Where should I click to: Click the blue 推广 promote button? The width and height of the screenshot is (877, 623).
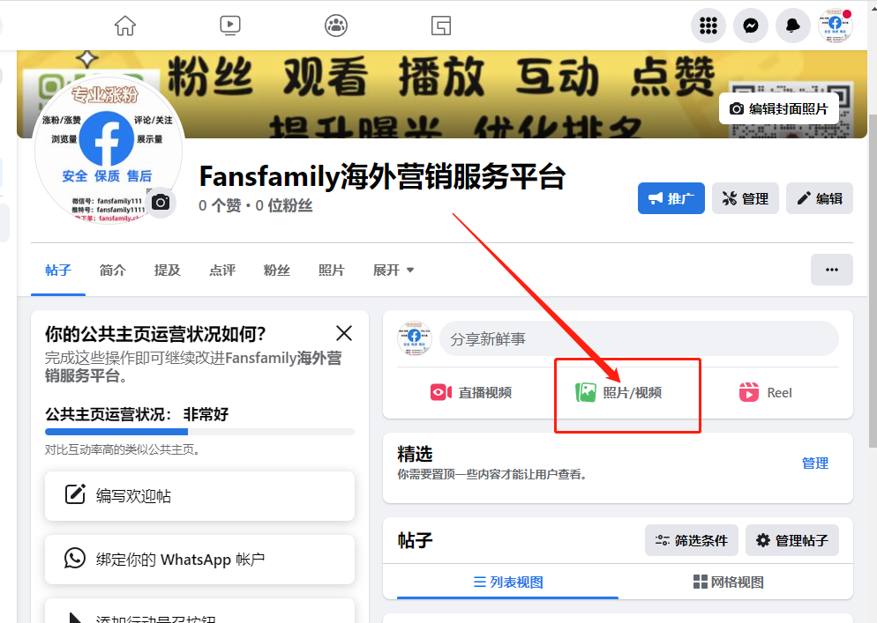[671, 198]
